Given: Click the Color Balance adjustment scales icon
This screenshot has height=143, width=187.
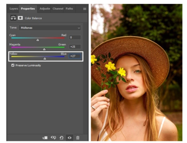Looking at the screenshot, I should click(x=13, y=18).
